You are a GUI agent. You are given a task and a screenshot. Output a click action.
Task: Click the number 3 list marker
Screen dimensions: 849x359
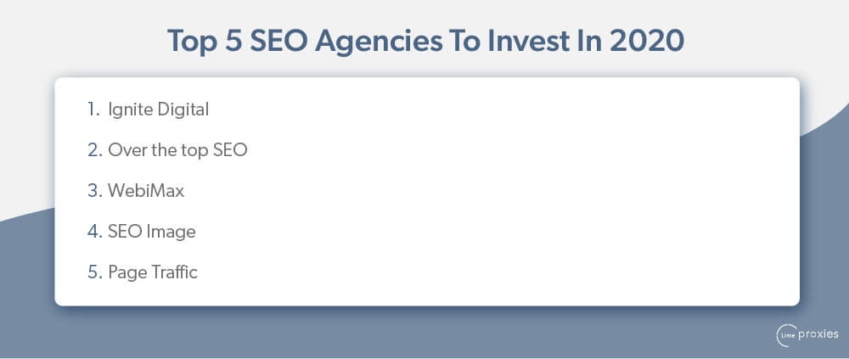(x=94, y=191)
